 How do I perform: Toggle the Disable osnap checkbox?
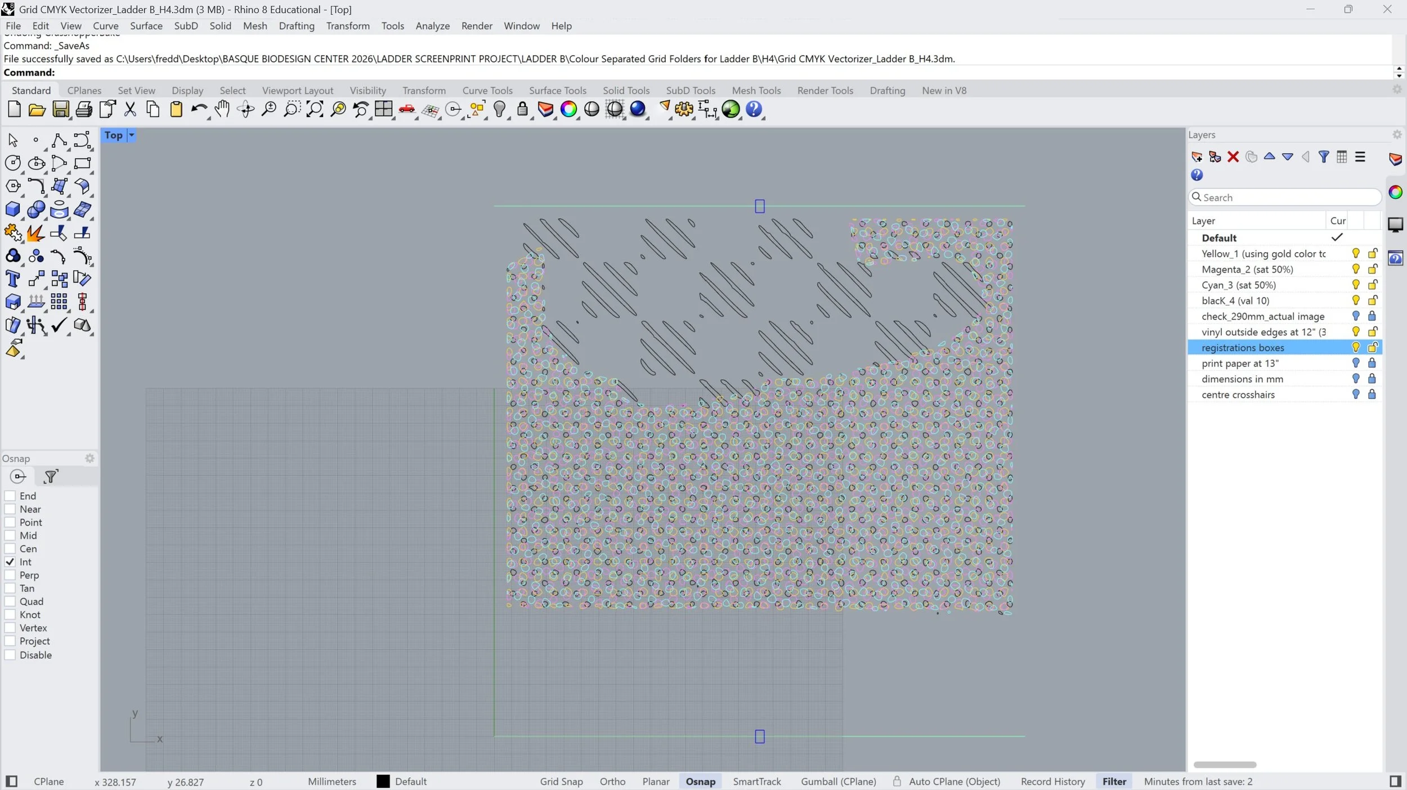pos(10,655)
